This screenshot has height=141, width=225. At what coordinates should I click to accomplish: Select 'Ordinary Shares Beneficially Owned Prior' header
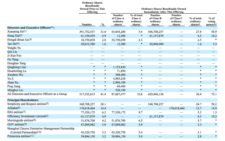coord(92,7)
